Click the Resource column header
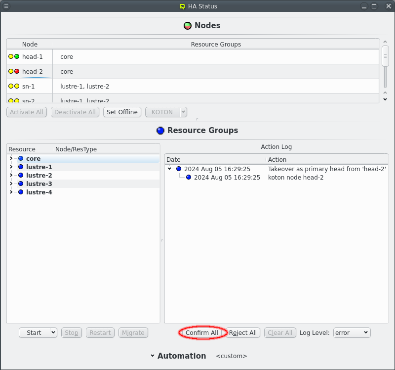 tap(30, 149)
